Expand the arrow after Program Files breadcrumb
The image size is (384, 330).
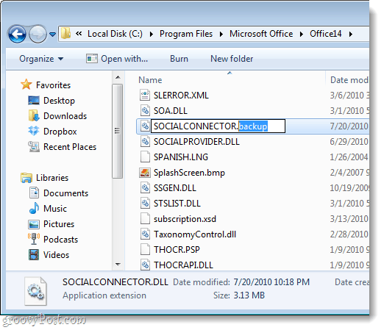pos(221,34)
